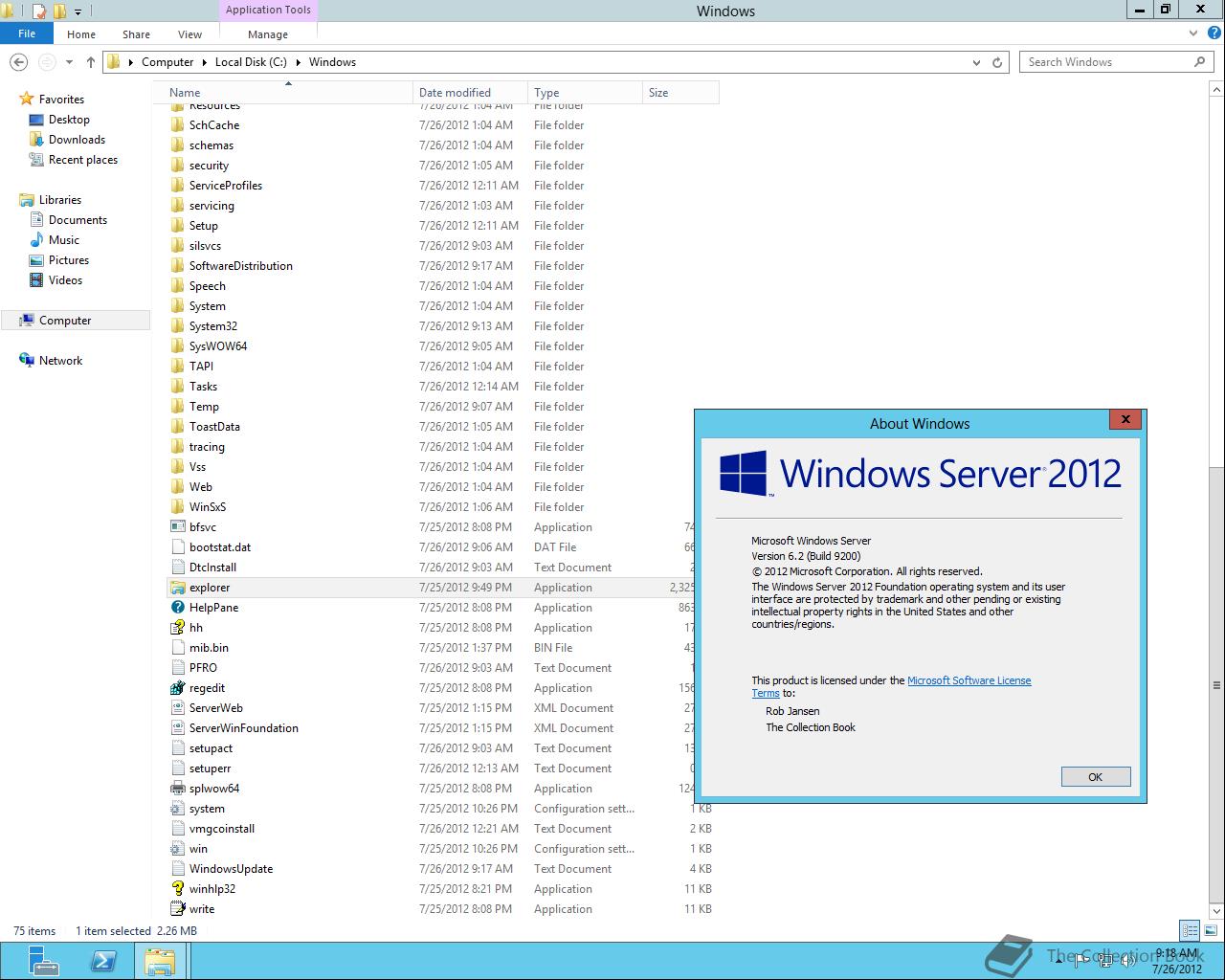Image resolution: width=1225 pixels, height=980 pixels.
Task: Sort by Date modified column header
Action: (470, 93)
